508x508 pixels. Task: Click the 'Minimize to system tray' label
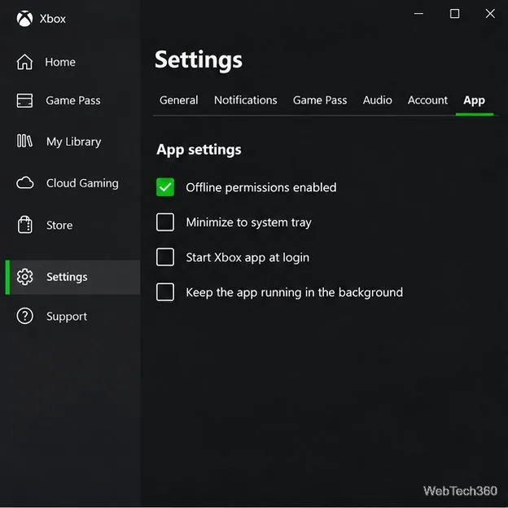249,222
